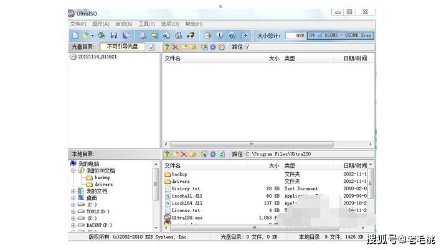Select UltraISO.exe in the local file list

187,218
